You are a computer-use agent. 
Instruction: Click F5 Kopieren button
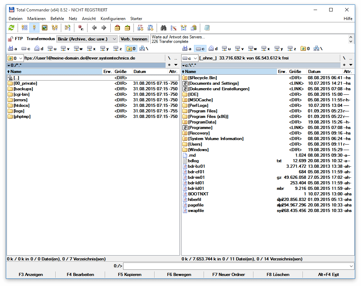pos(130,275)
